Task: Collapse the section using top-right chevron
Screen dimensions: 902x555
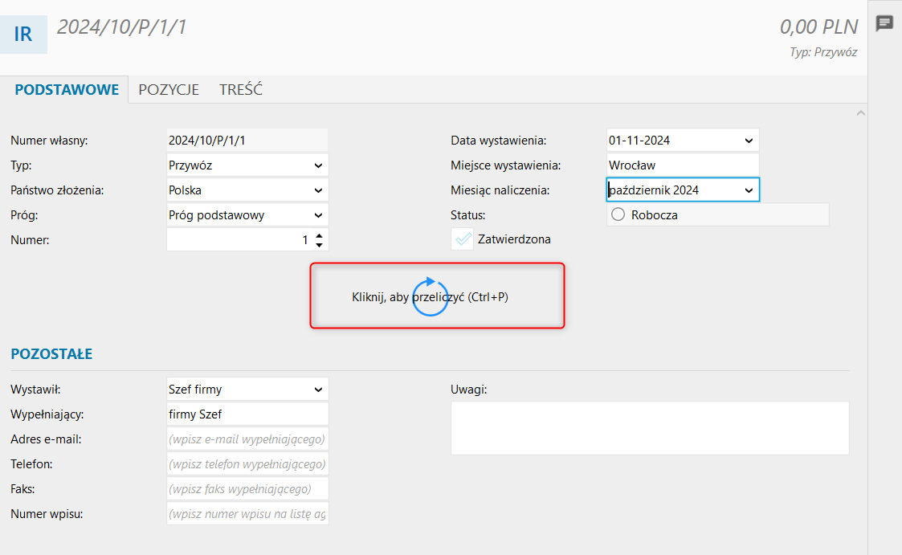Action: tap(860, 113)
